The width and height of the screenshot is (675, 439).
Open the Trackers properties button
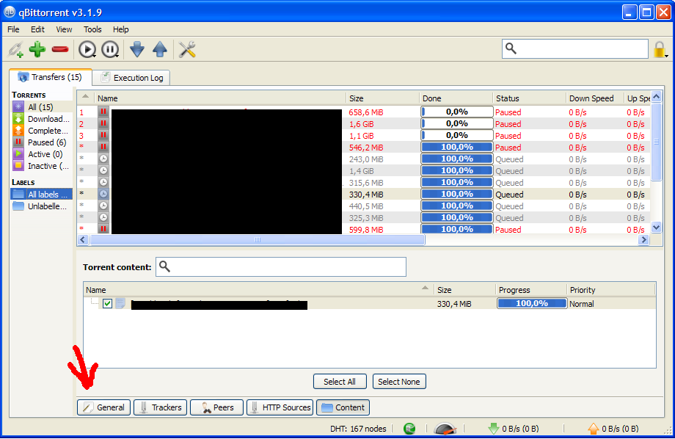[x=160, y=407]
